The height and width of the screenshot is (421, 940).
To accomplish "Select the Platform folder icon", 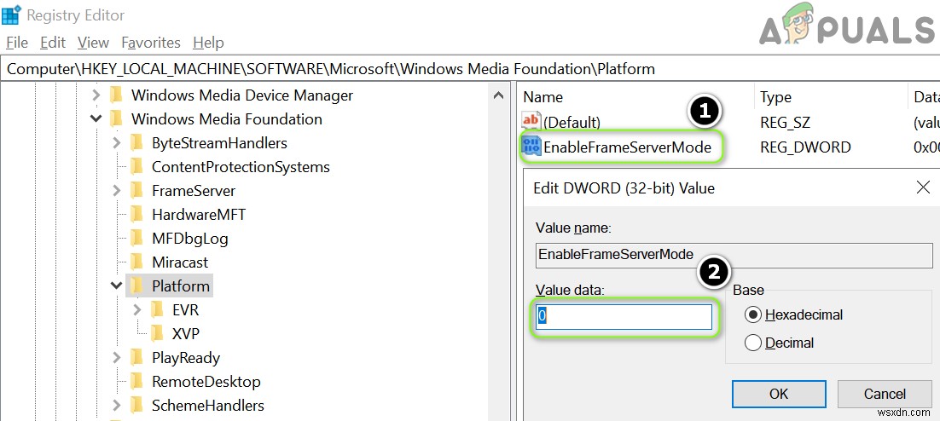I will point(136,285).
